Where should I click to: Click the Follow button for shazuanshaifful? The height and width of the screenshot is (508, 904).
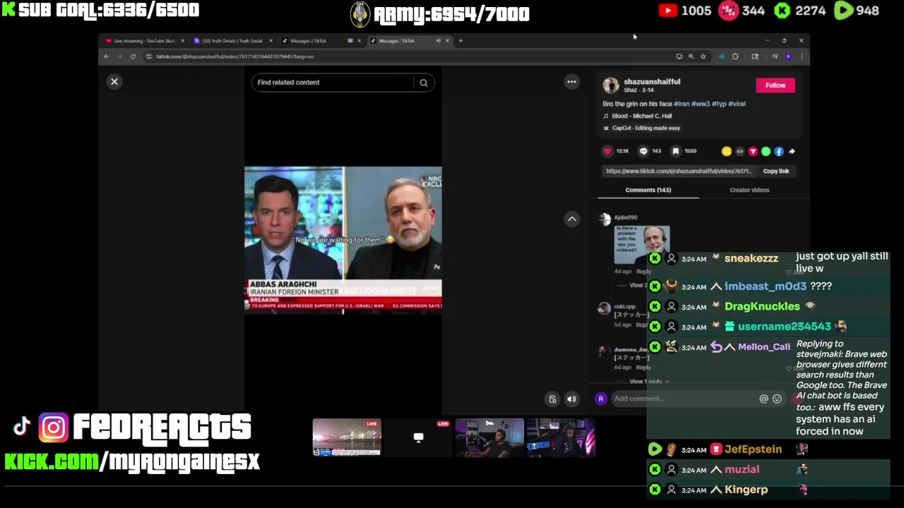pos(775,85)
